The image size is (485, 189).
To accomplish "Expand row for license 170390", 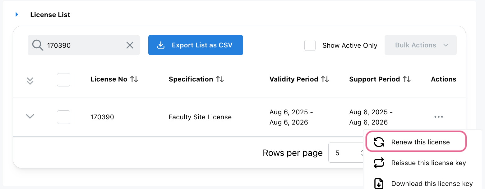I will [x=30, y=116].
